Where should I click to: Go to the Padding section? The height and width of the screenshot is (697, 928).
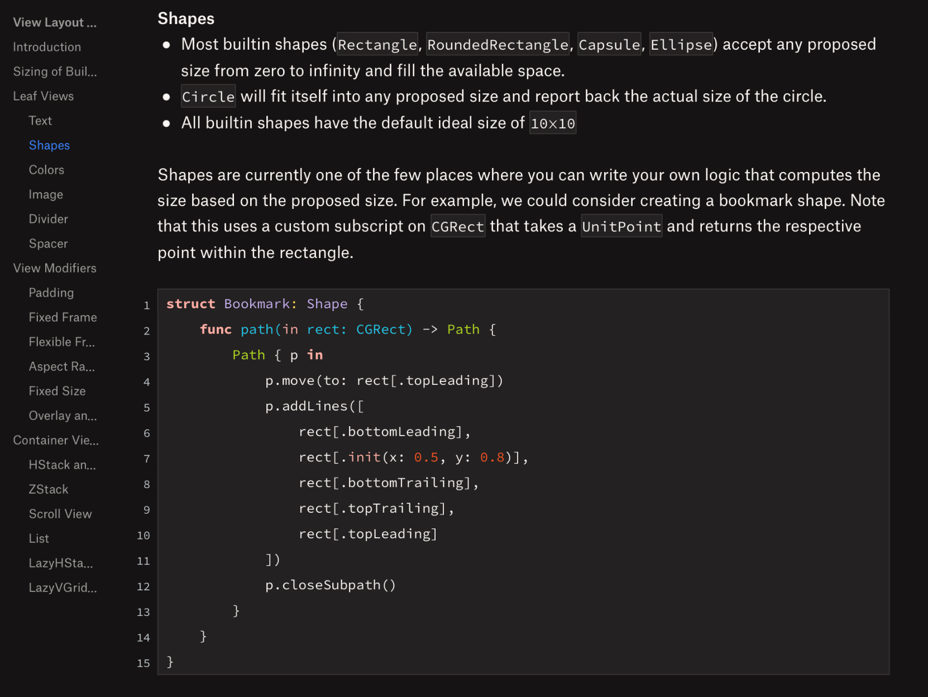click(x=51, y=293)
